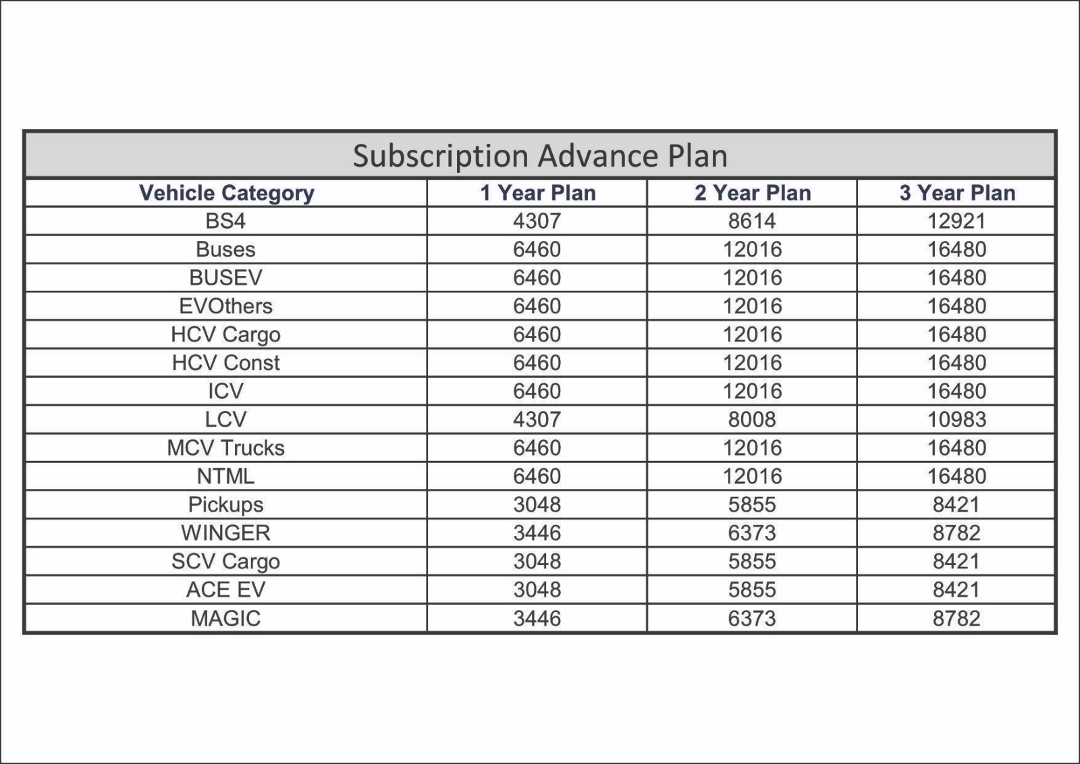Click the BS4 3 year price 12921

[x=956, y=221]
